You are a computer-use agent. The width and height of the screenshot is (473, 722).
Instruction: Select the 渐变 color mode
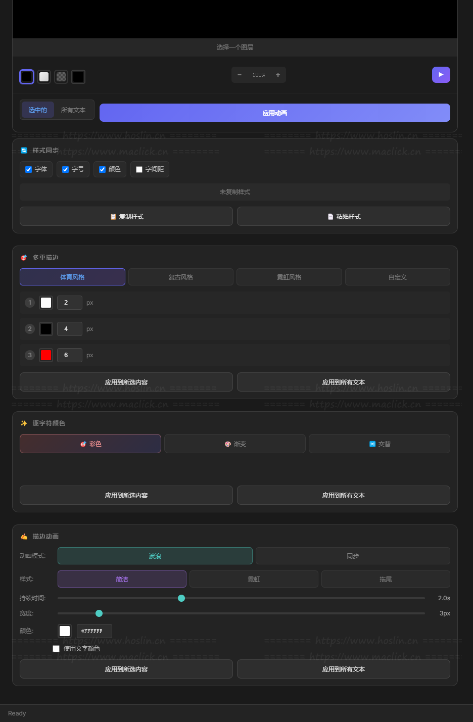[235, 444]
